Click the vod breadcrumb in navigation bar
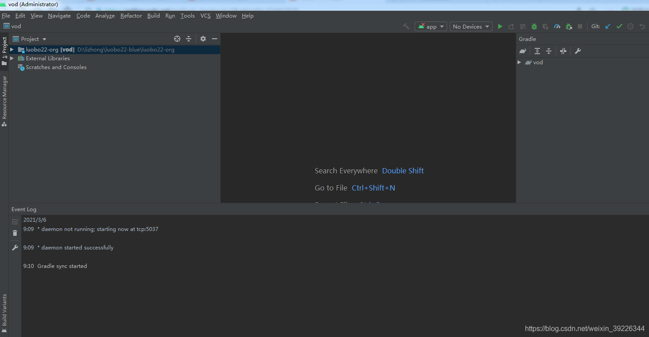Screen dimensions: 649x337 (x=12, y=26)
